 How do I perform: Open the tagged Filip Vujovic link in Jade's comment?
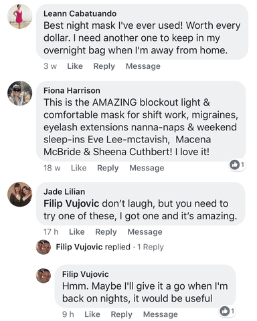[72, 203]
